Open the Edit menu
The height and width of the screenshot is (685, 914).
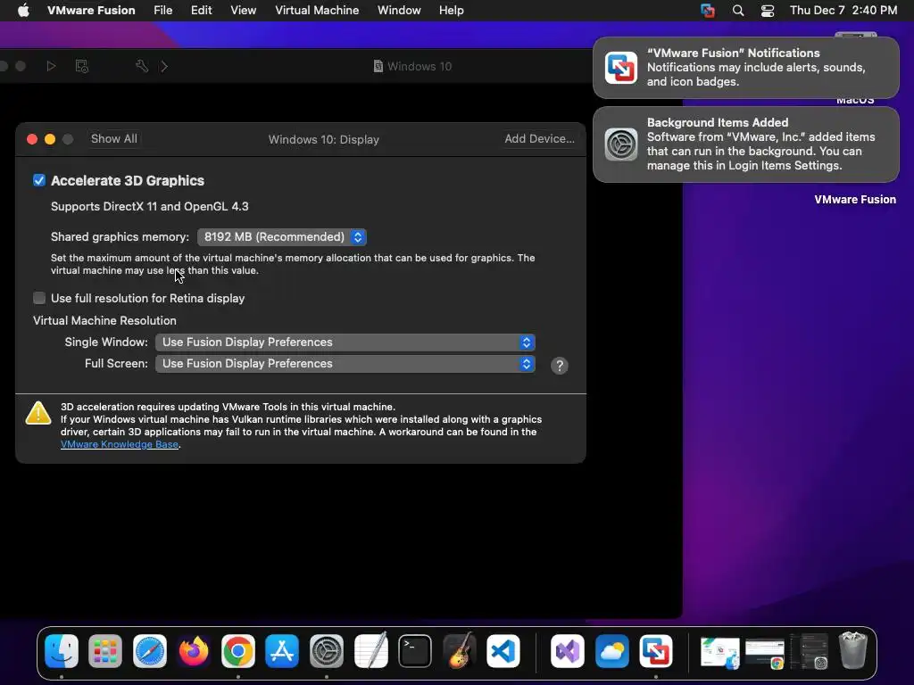point(201,11)
